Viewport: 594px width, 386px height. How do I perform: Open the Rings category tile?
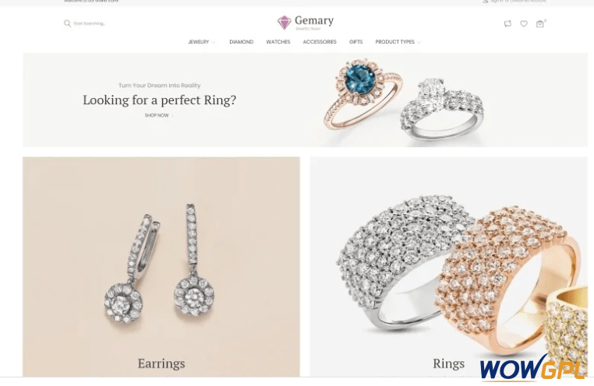(x=449, y=266)
